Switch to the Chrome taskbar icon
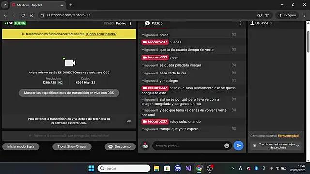 point(199,168)
